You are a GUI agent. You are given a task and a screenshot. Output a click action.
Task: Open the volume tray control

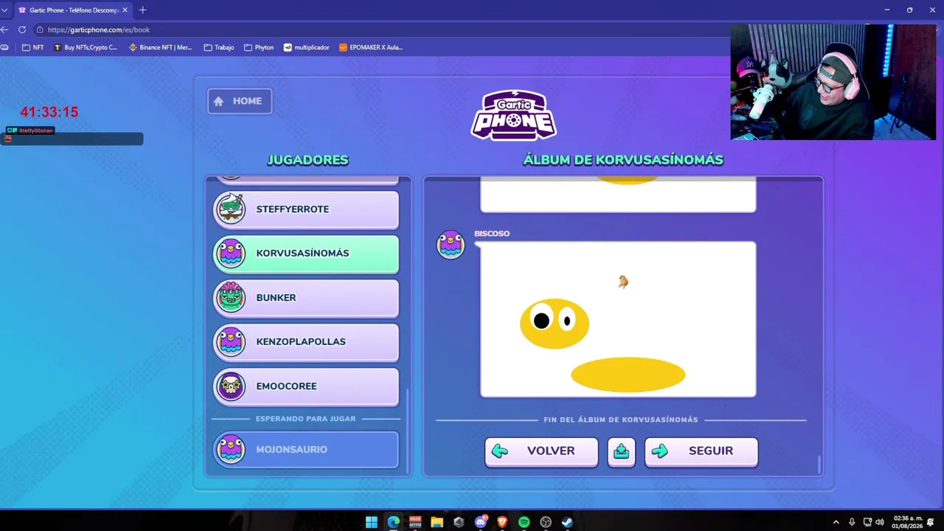pyautogui.click(x=879, y=522)
